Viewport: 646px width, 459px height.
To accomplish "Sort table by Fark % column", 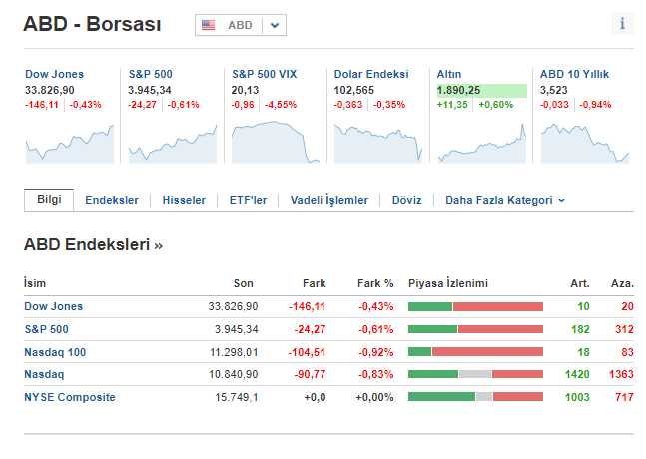I will pyautogui.click(x=375, y=283).
